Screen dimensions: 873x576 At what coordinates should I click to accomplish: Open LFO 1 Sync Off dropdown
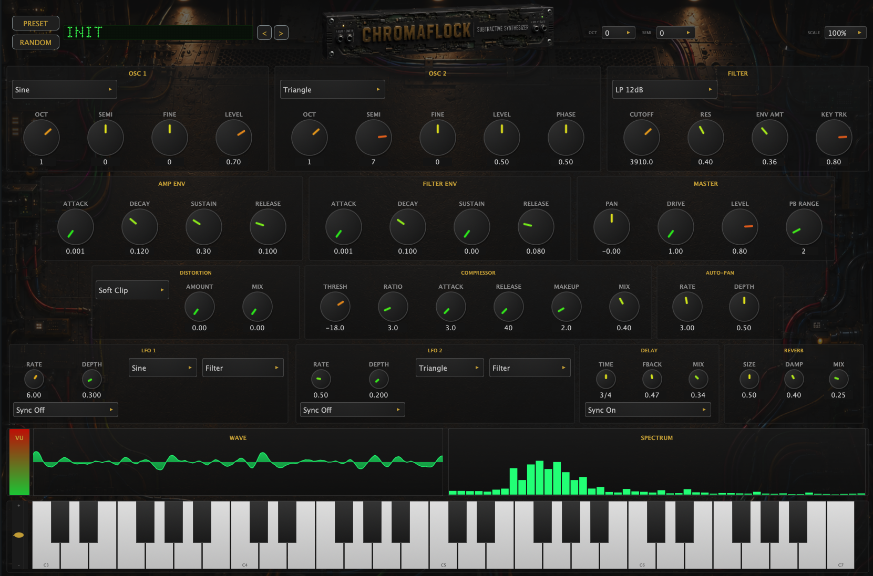point(66,410)
